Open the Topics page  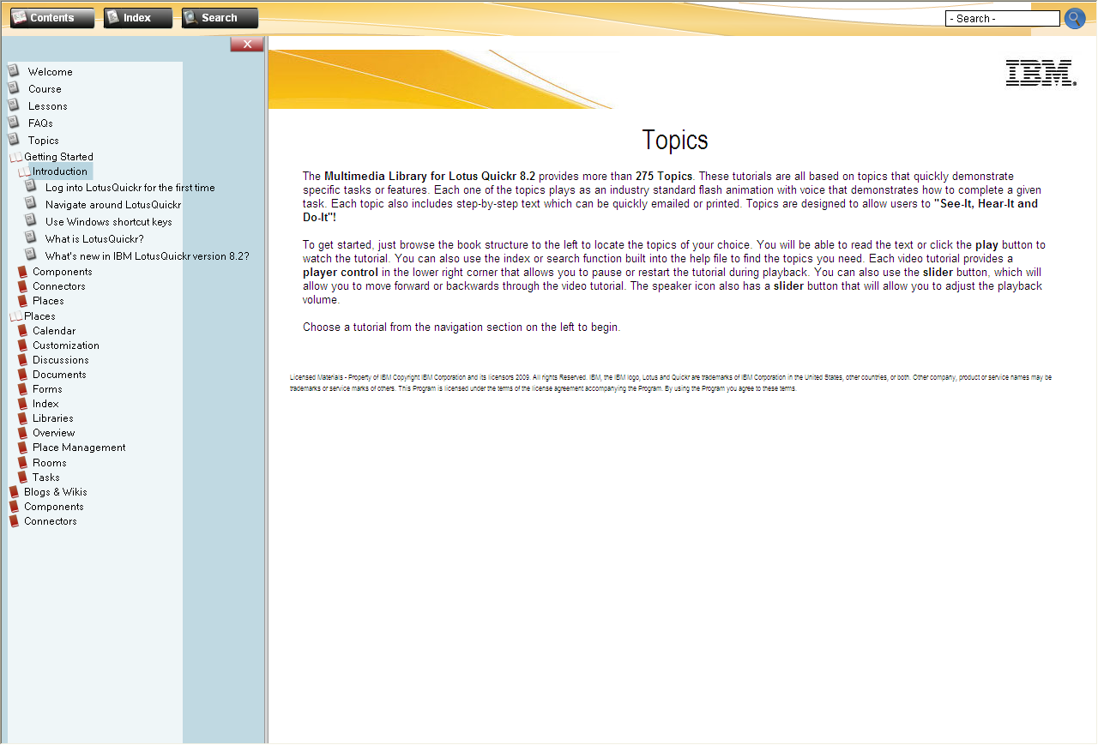[43, 141]
